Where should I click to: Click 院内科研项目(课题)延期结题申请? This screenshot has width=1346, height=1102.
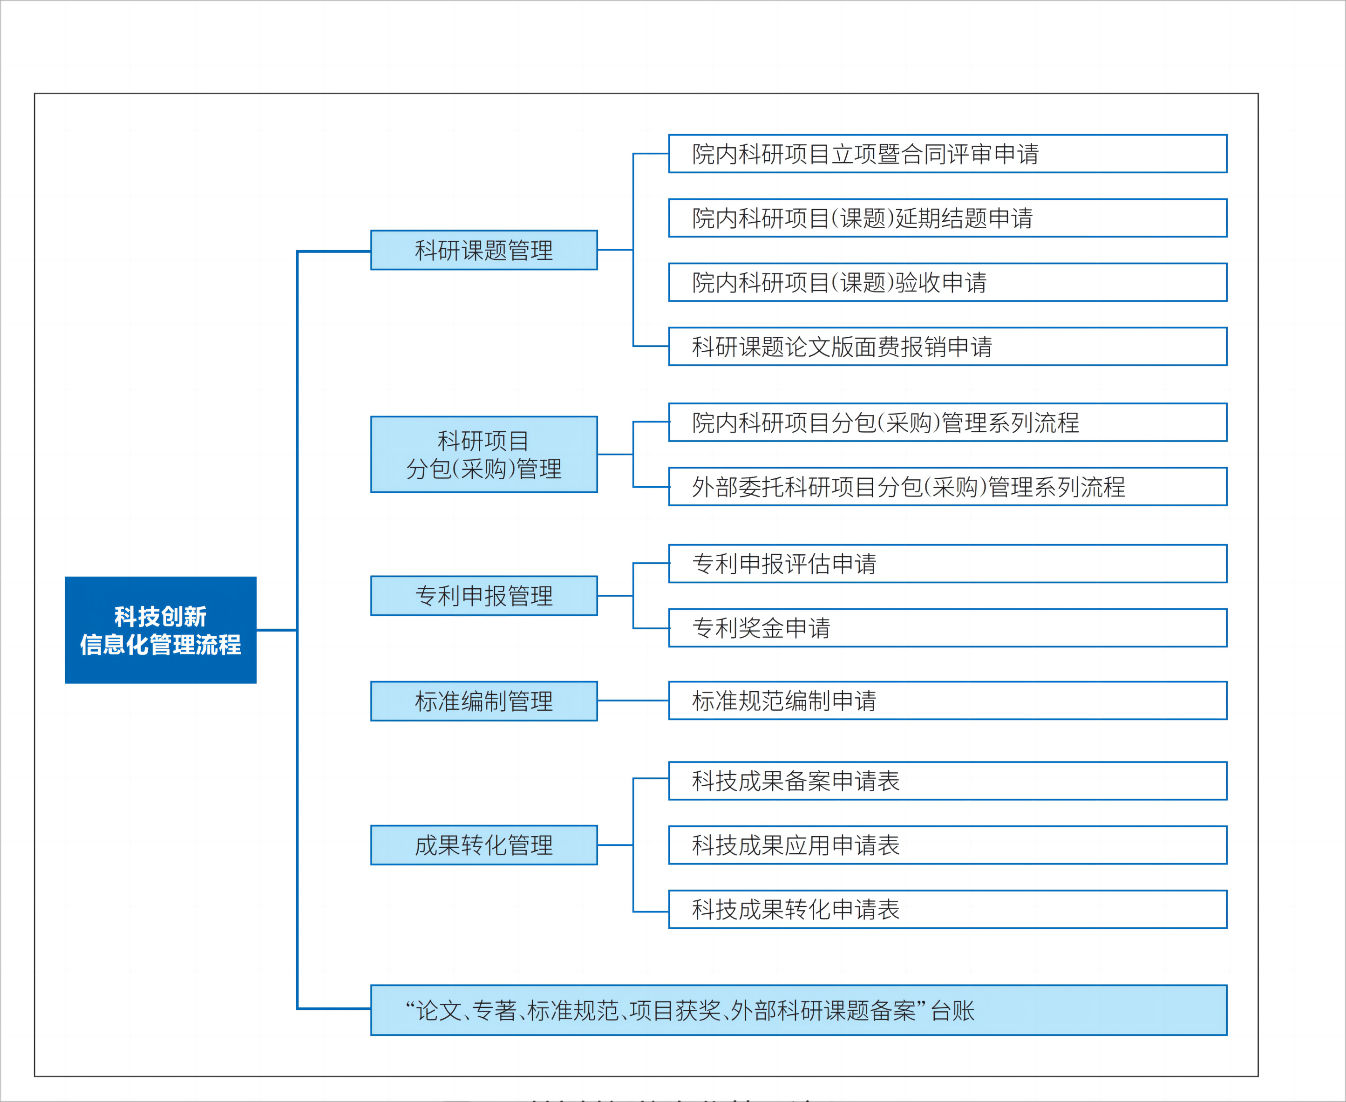[x=948, y=218]
